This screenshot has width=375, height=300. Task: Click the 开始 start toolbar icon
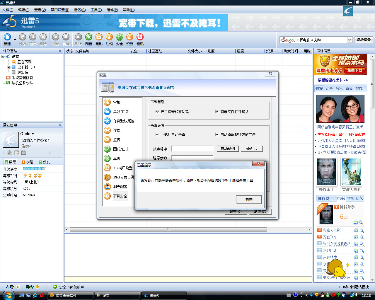point(23,37)
